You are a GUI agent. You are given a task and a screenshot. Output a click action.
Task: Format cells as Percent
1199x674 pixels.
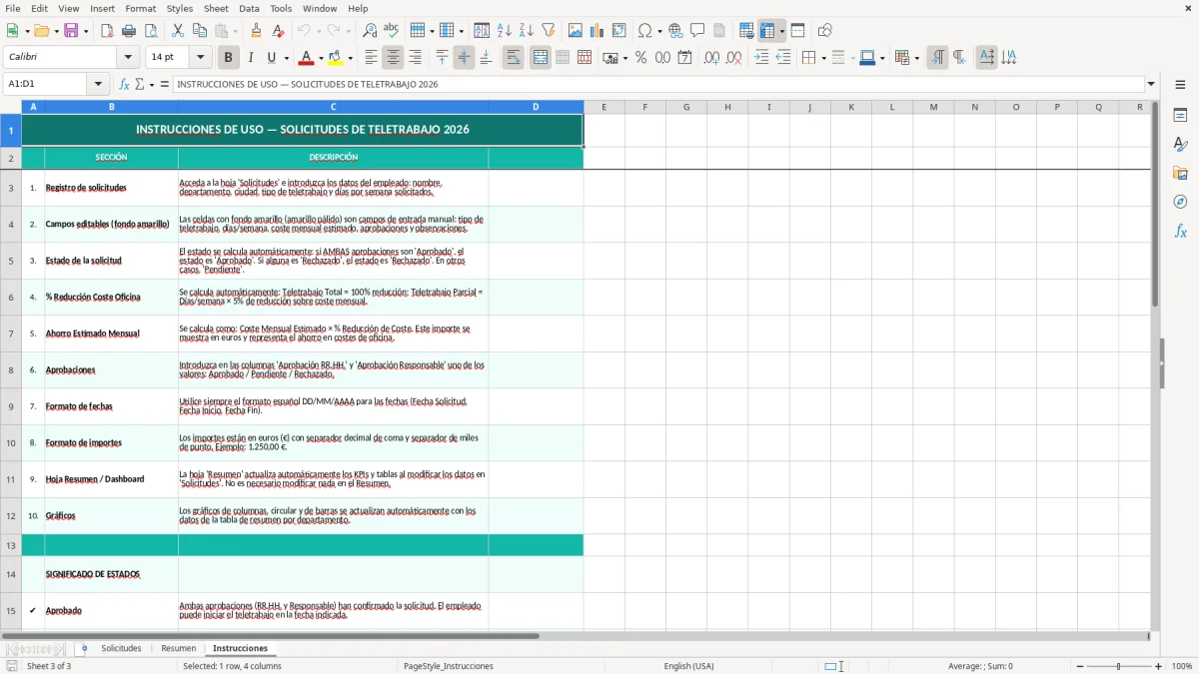click(640, 58)
